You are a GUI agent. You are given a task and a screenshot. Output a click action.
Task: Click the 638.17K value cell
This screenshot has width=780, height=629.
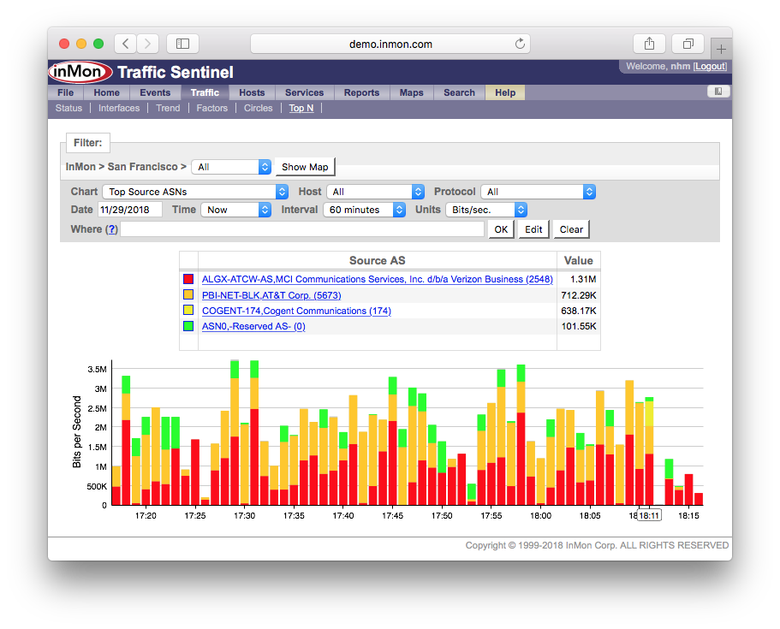tap(578, 311)
